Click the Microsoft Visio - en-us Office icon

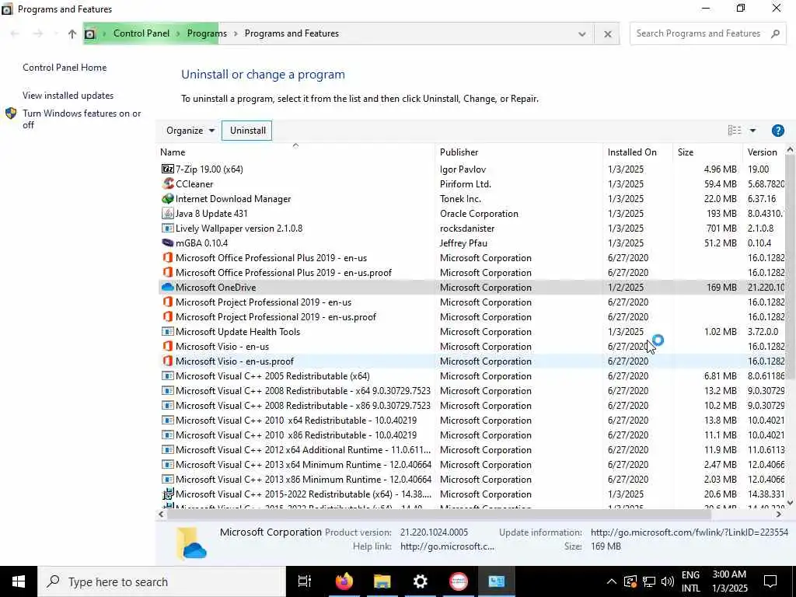point(168,346)
